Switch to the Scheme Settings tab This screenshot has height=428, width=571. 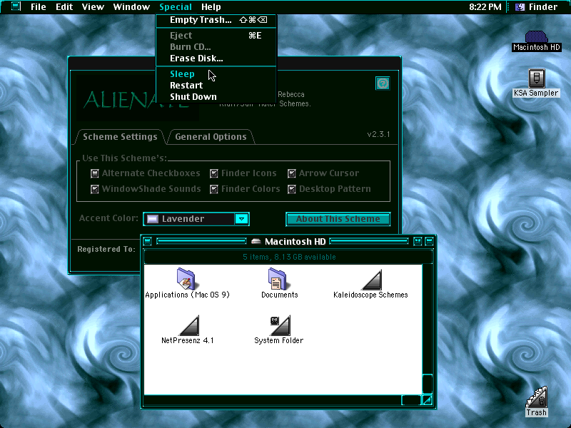point(120,137)
